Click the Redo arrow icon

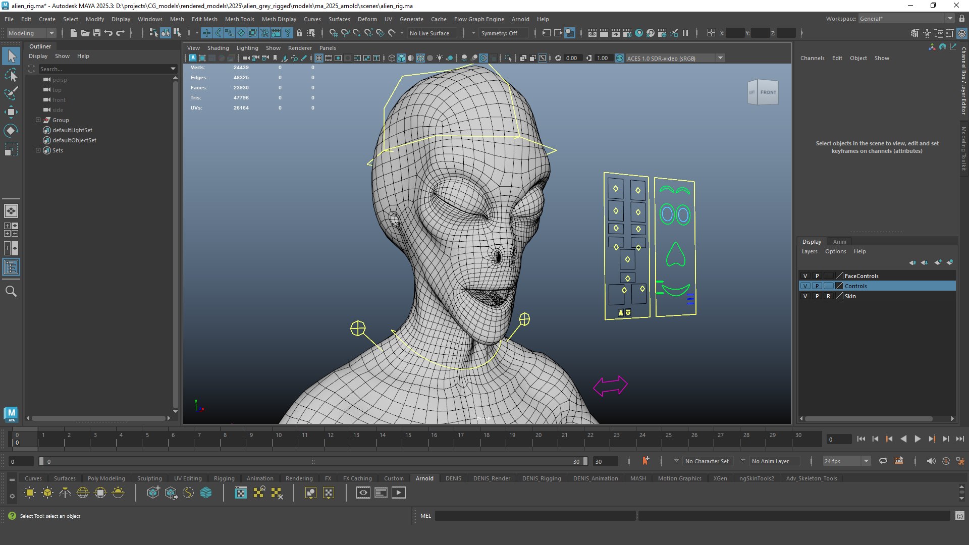click(120, 33)
